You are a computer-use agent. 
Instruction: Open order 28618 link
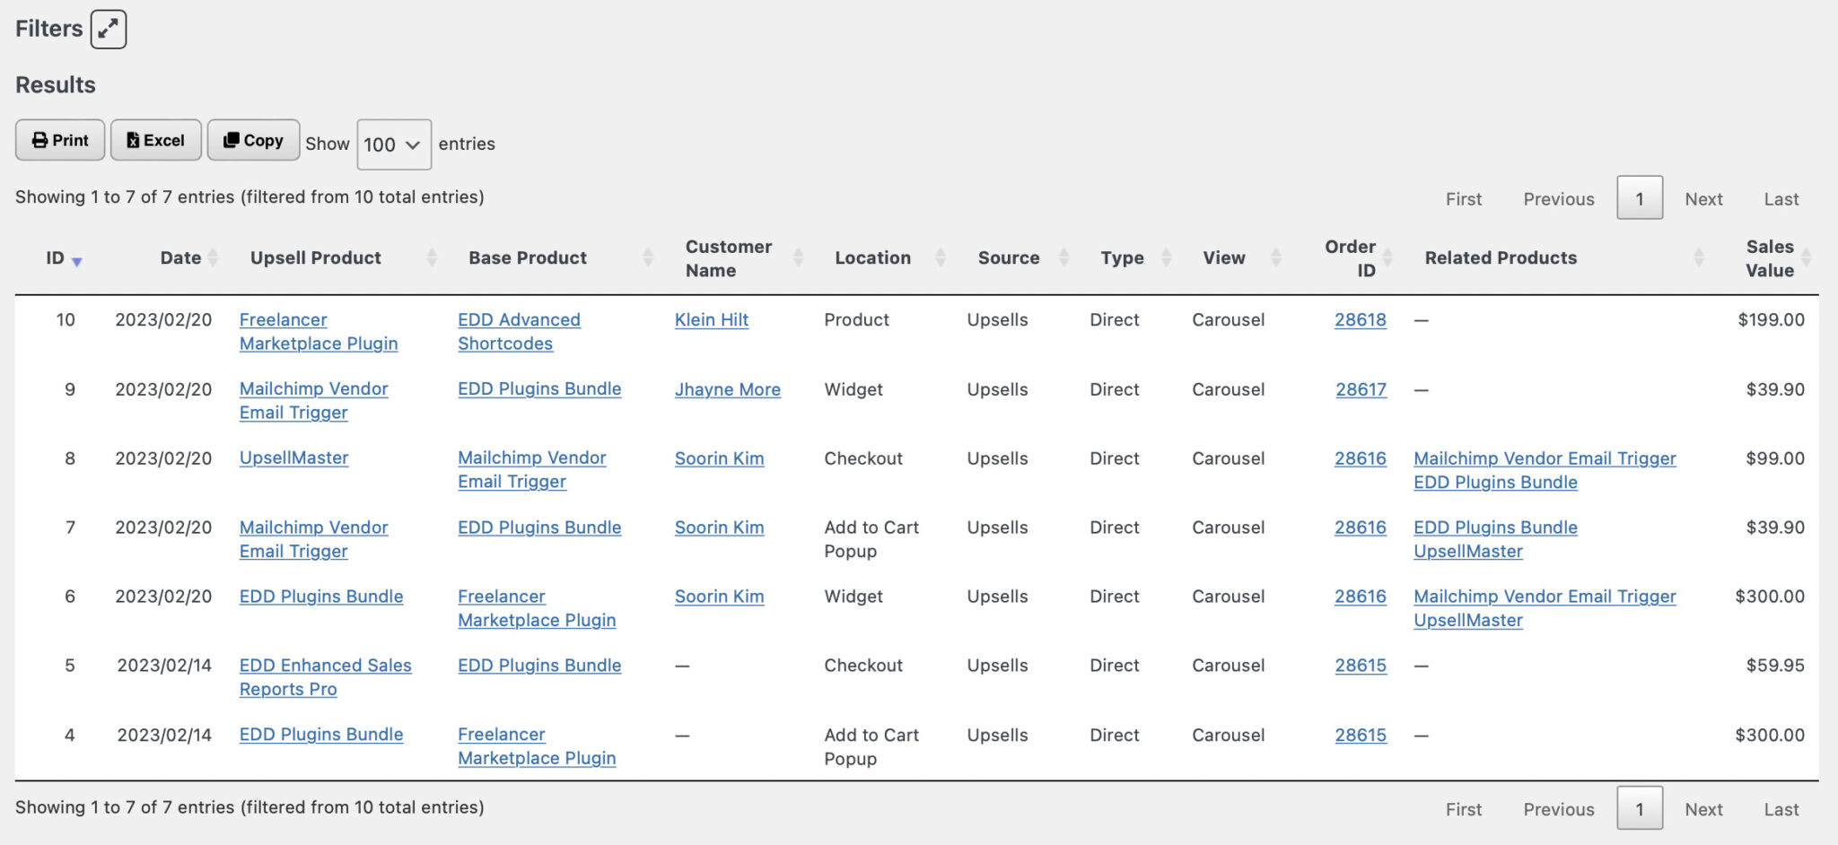click(1360, 320)
